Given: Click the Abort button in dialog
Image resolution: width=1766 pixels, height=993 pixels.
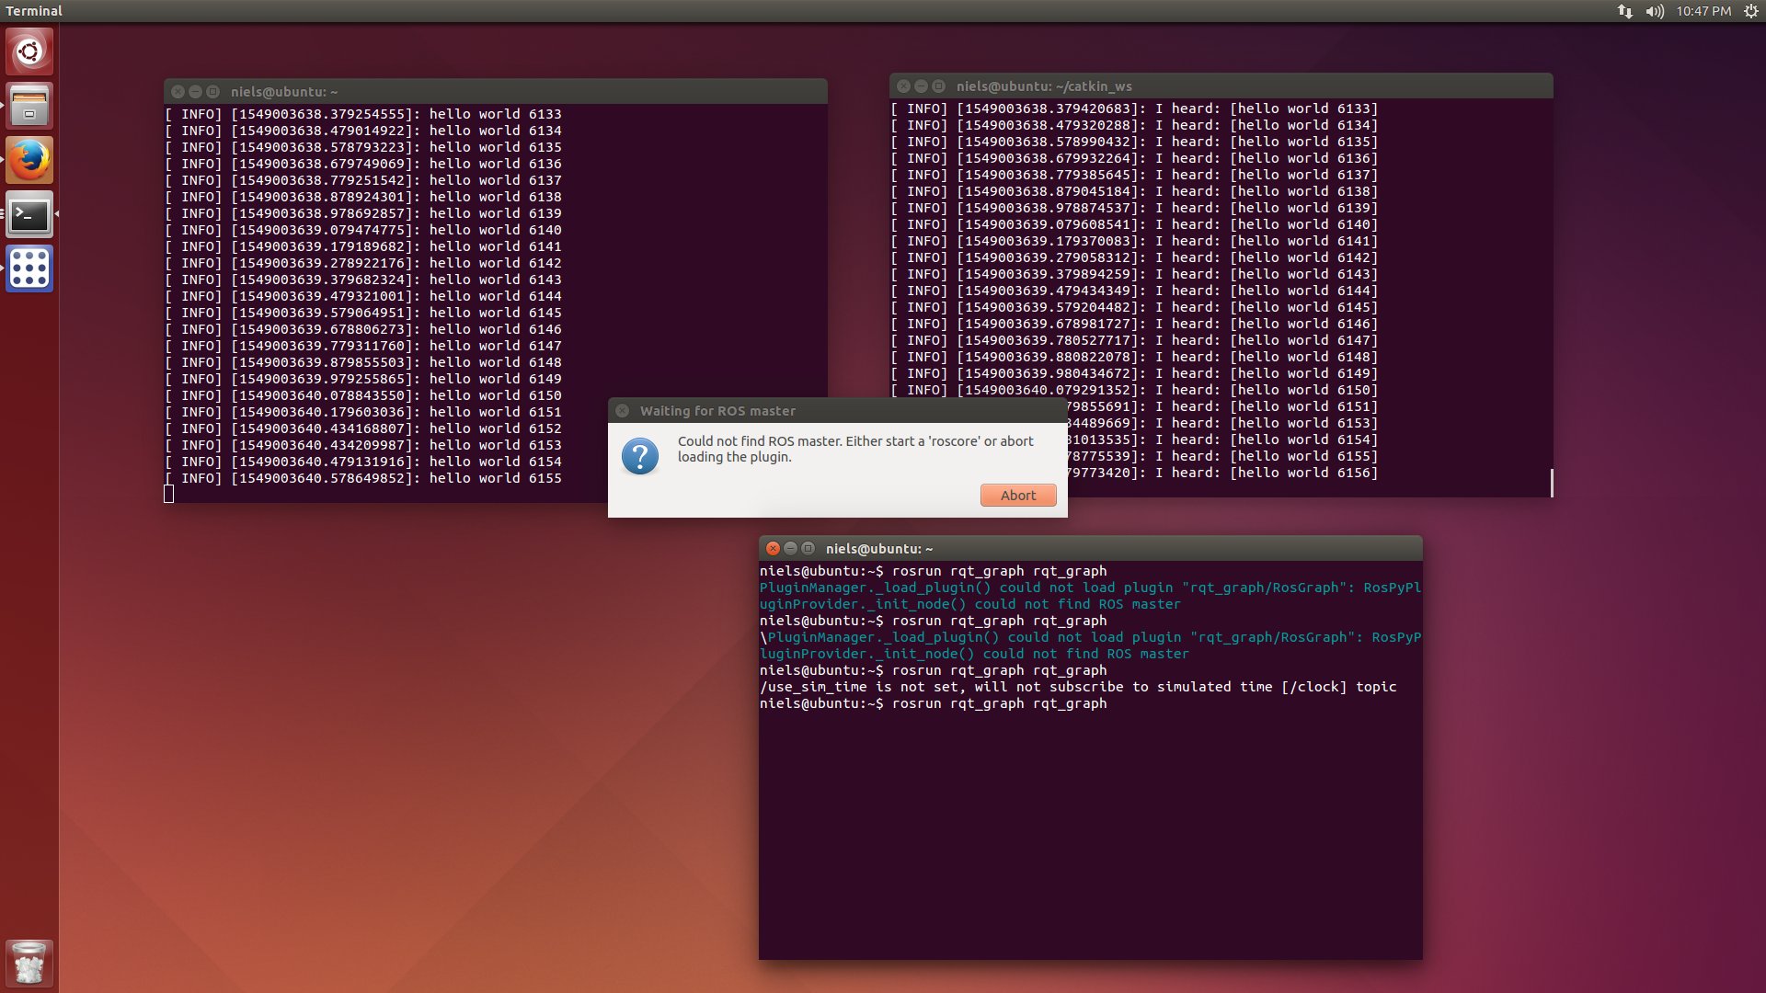Looking at the screenshot, I should coord(1017,496).
